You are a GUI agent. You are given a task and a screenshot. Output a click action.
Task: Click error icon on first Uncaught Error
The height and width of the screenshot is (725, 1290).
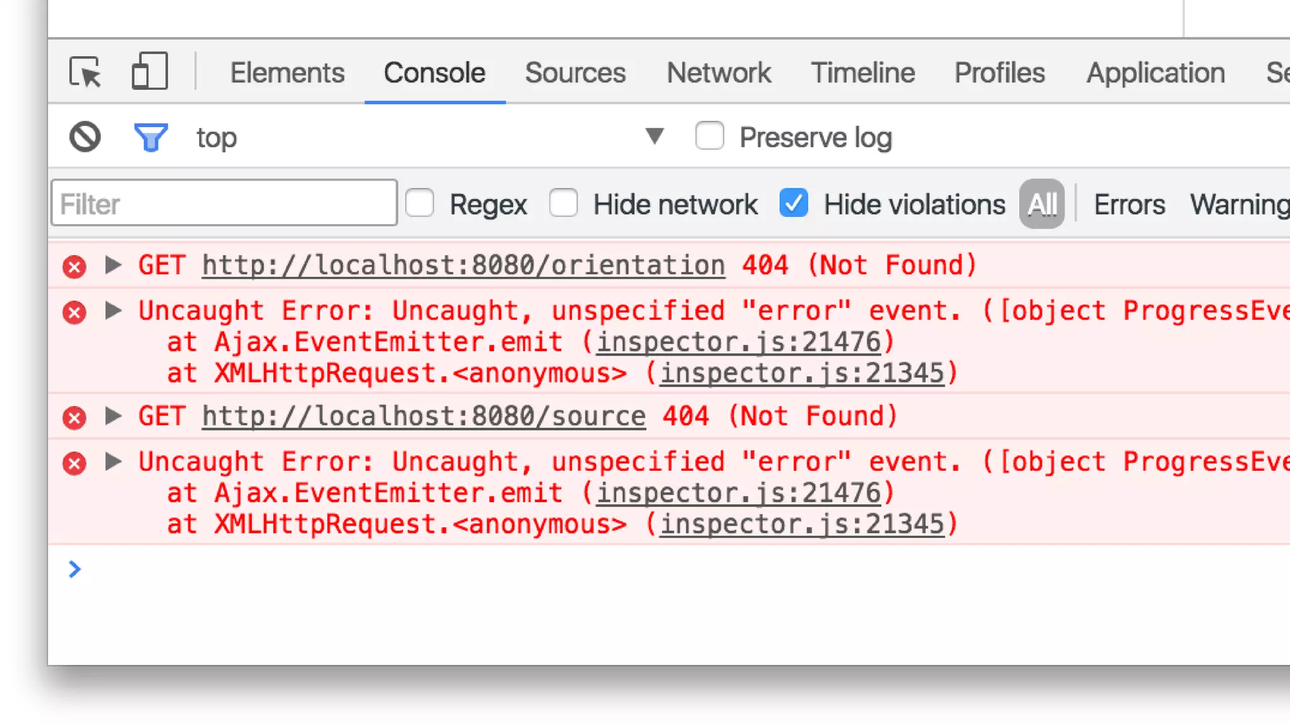pyautogui.click(x=74, y=312)
